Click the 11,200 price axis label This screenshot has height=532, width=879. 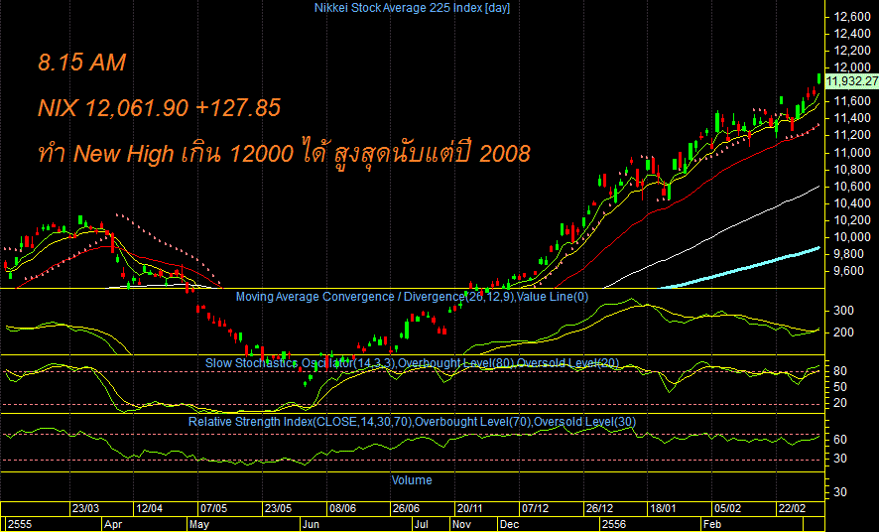click(852, 135)
